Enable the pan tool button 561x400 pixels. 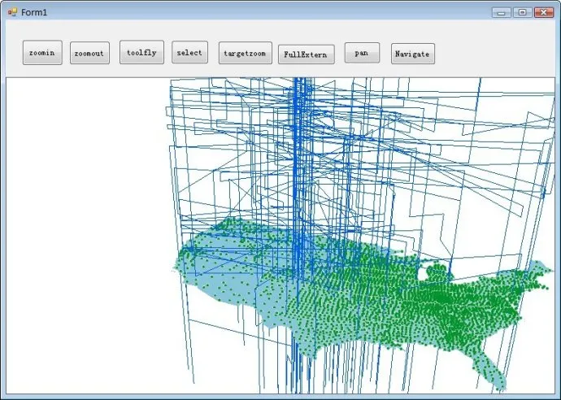coord(362,53)
